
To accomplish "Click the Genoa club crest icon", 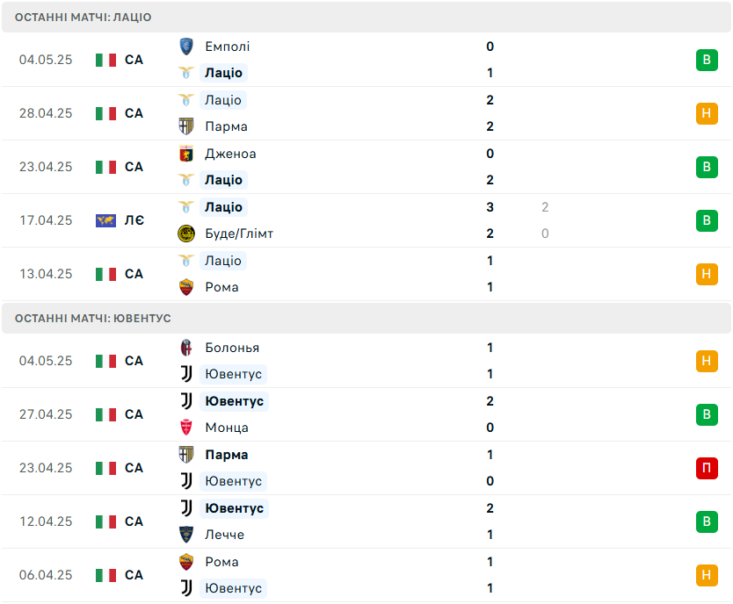I will coord(186,154).
